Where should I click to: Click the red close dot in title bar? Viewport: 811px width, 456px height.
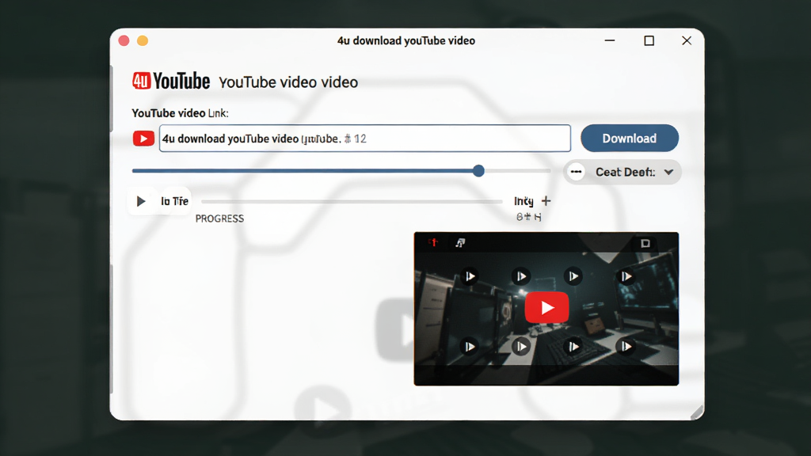[x=124, y=41]
